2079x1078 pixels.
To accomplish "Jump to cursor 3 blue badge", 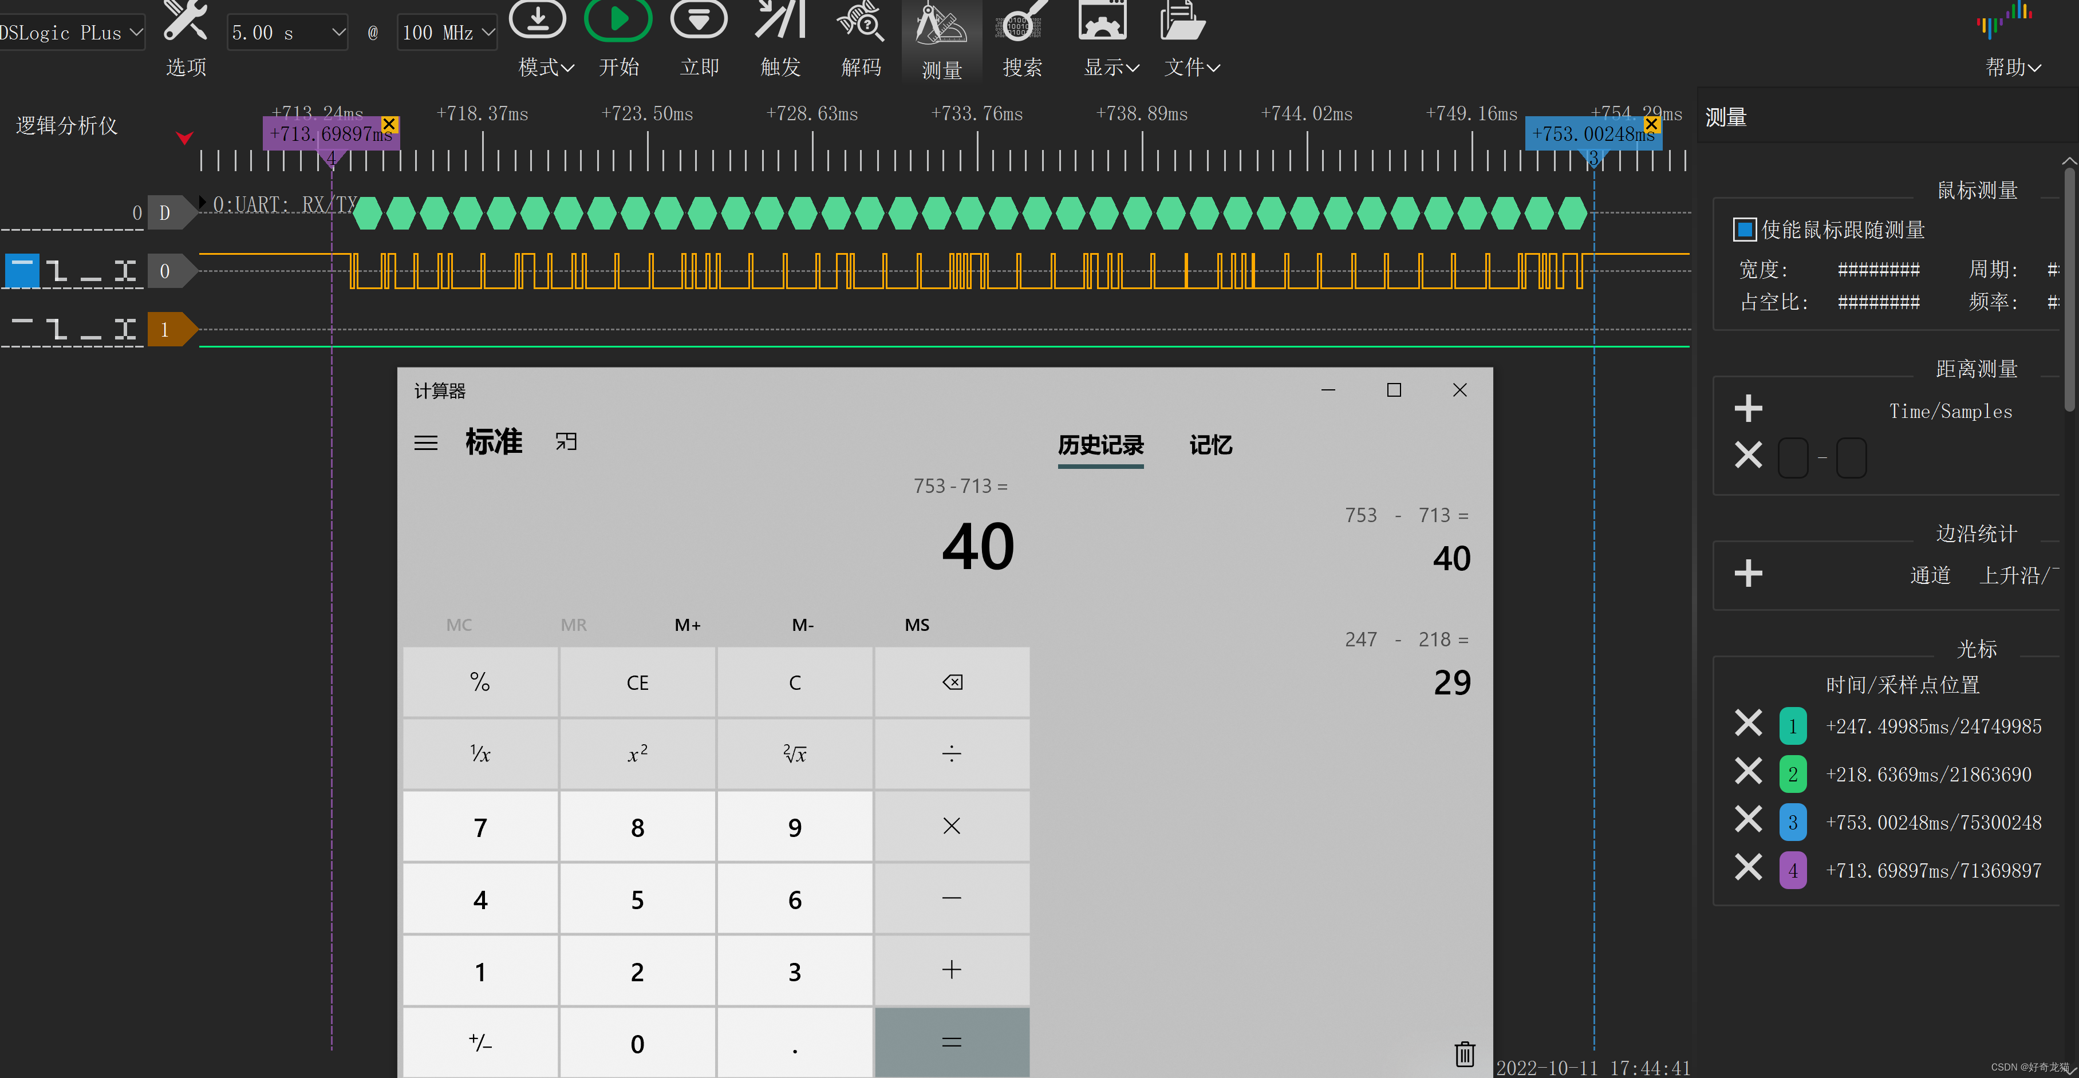I will (1793, 822).
